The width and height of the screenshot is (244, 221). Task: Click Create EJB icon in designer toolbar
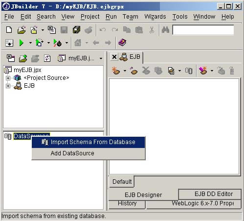tap(116, 71)
